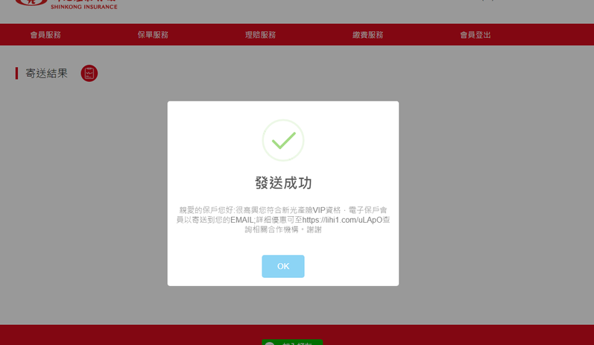The width and height of the screenshot is (594, 345).
Task: Go to 繳費服務 in the navigation bar
Action: (x=368, y=35)
